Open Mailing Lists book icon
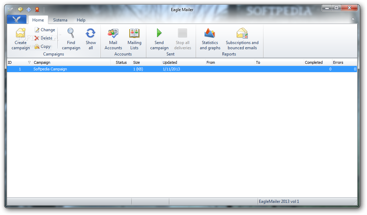The image size is (367, 215). 134,33
